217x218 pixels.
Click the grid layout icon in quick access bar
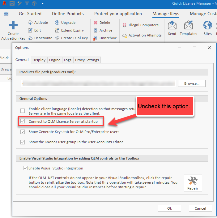(12, 3)
